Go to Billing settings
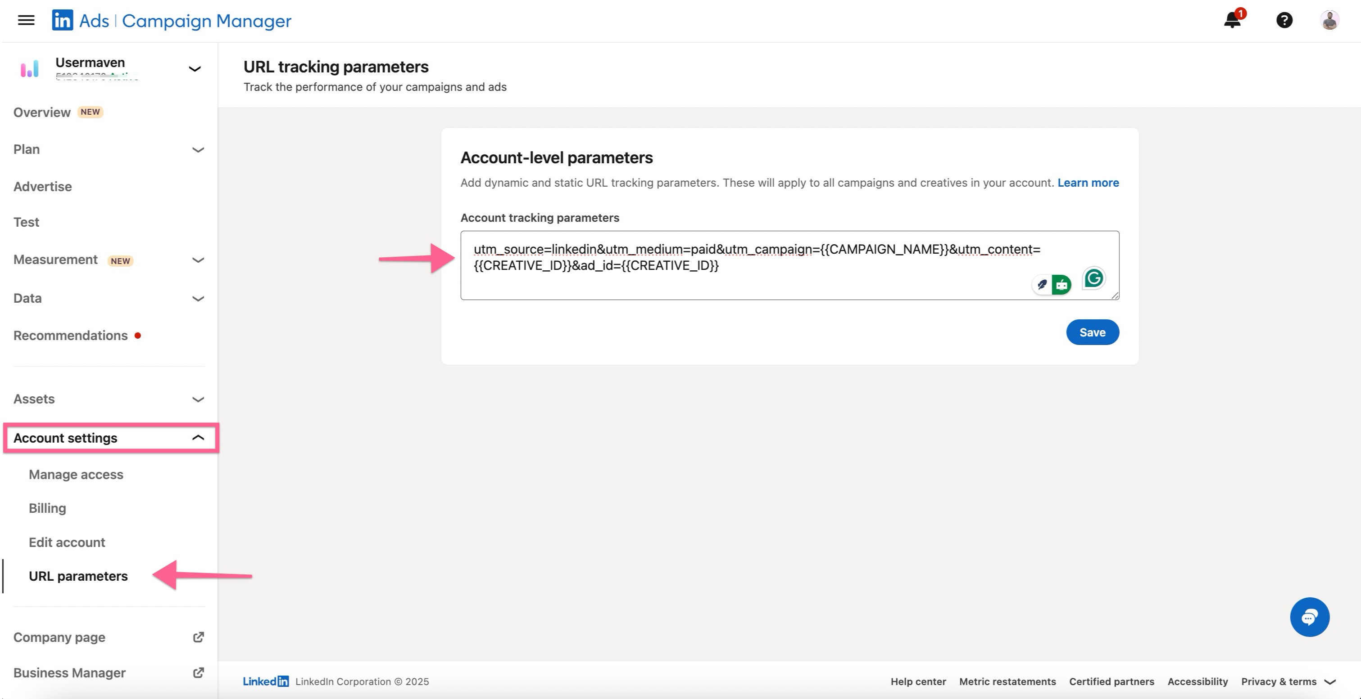Screen dimensions: 1361x699 tap(48, 508)
